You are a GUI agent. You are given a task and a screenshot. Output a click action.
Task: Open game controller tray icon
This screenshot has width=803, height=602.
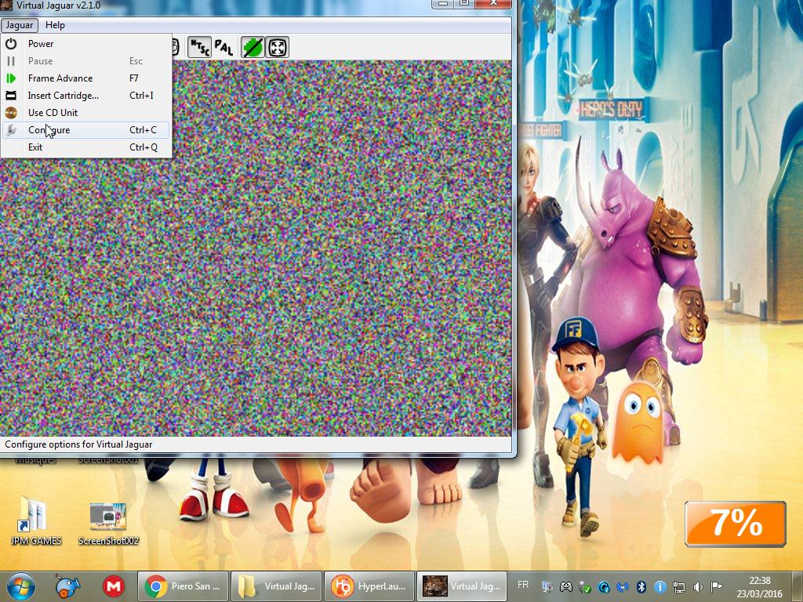tap(566, 586)
